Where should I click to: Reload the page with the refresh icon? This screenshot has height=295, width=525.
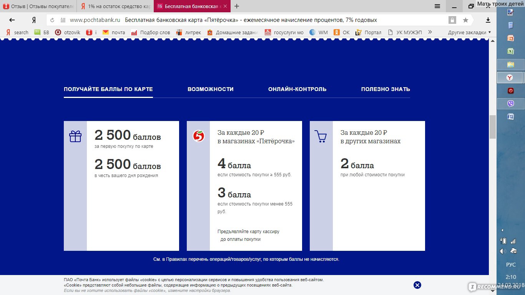(x=52, y=20)
